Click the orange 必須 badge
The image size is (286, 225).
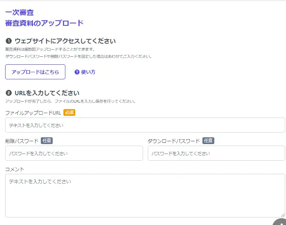tap(69, 113)
